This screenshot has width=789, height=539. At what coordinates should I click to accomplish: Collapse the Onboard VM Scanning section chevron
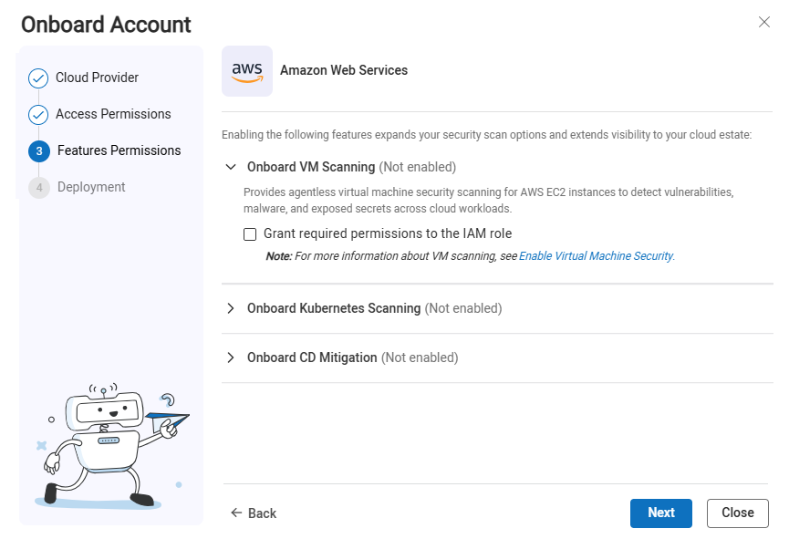231,167
